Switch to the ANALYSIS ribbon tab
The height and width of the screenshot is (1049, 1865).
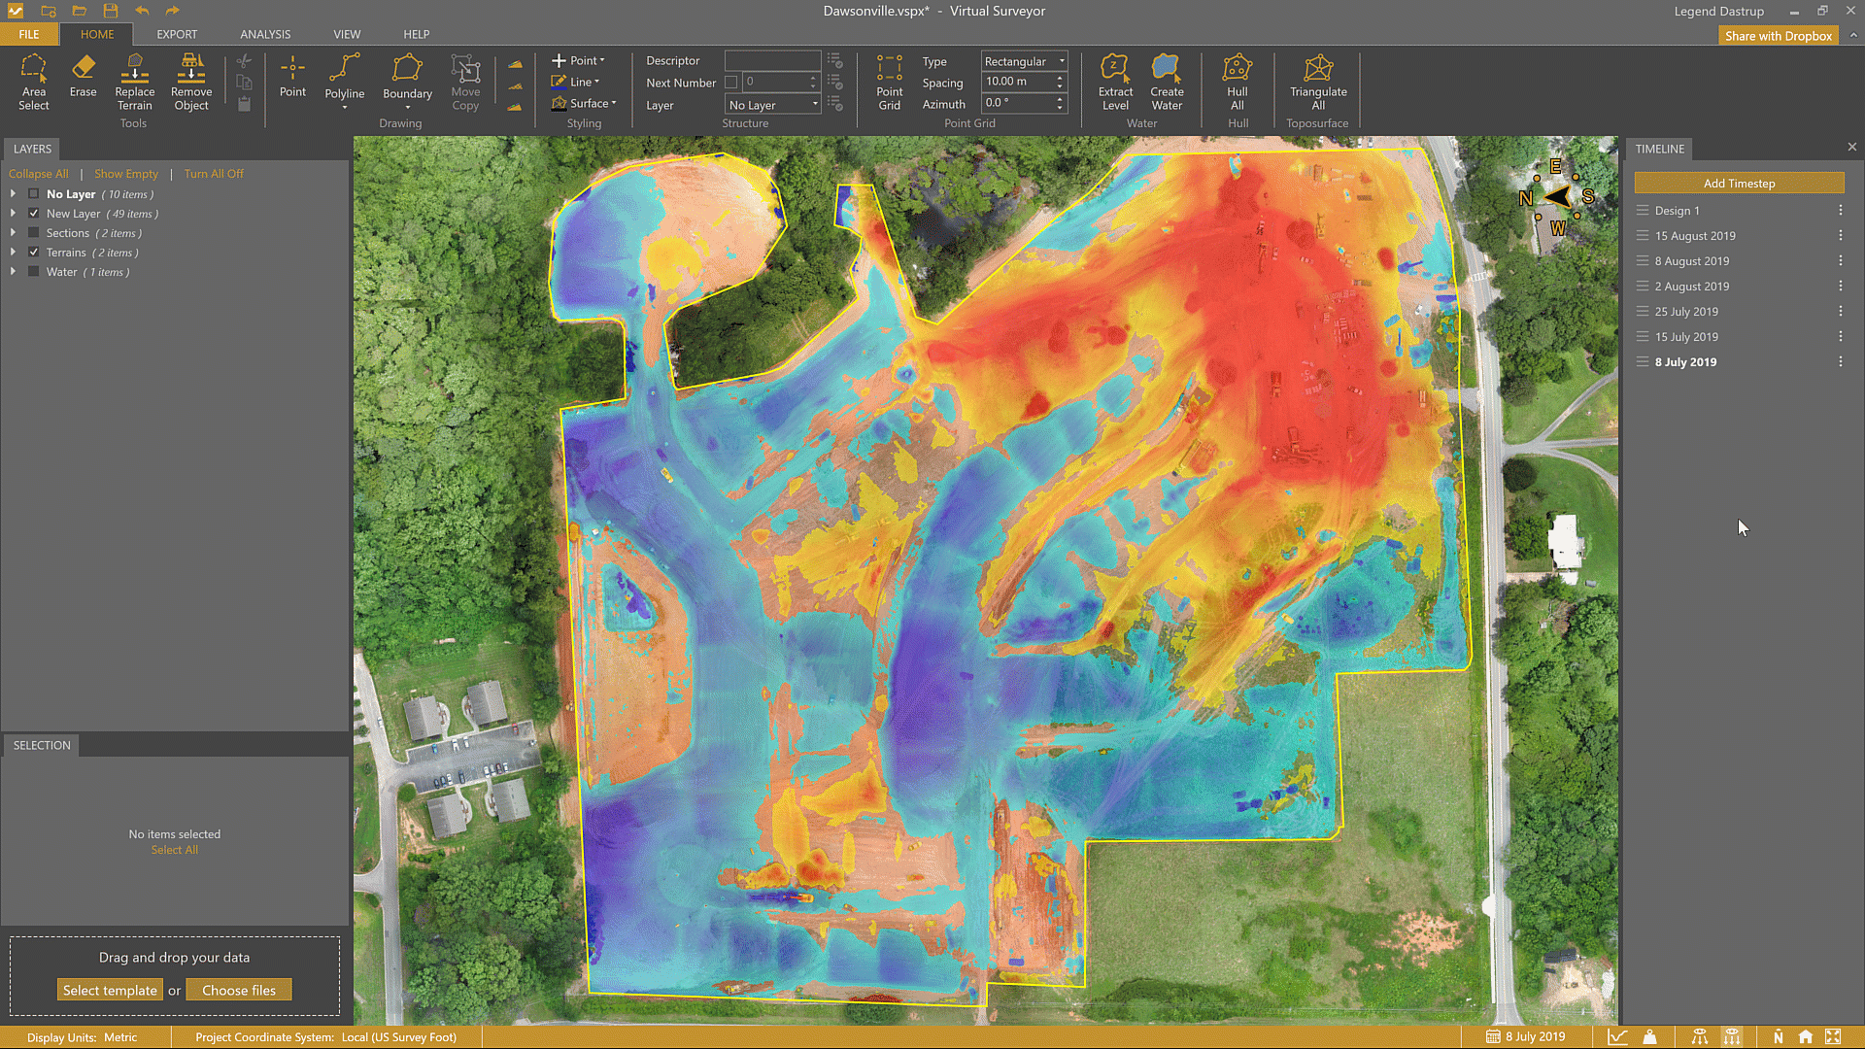(265, 34)
